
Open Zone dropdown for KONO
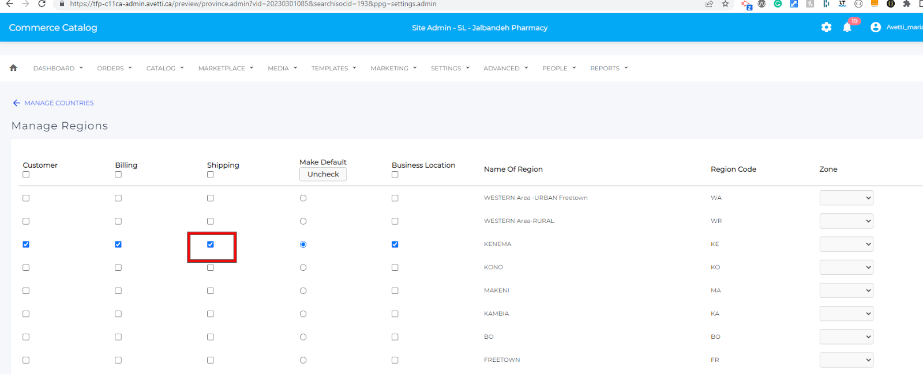[846, 267]
